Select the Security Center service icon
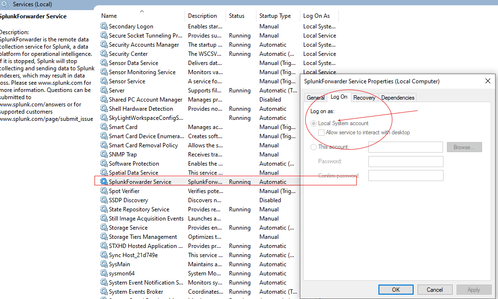This screenshot has height=299, width=498. coord(104,54)
